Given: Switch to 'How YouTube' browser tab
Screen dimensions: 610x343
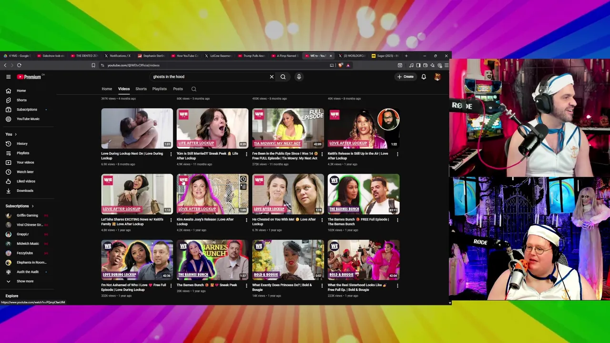Looking at the screenshot, I should click(185, 56).
